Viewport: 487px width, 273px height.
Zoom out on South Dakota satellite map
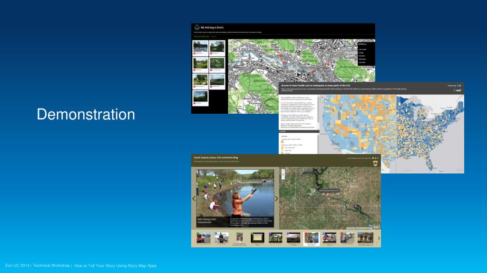283,178
